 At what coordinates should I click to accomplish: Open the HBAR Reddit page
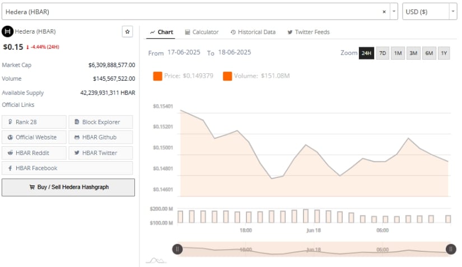[34, 153]
